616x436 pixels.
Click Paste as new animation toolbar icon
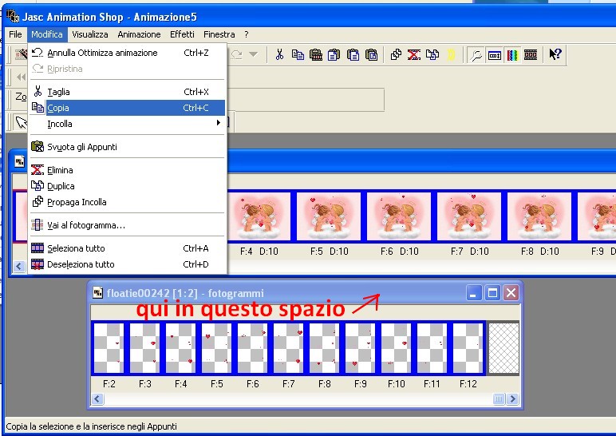(x=316, y=54)
